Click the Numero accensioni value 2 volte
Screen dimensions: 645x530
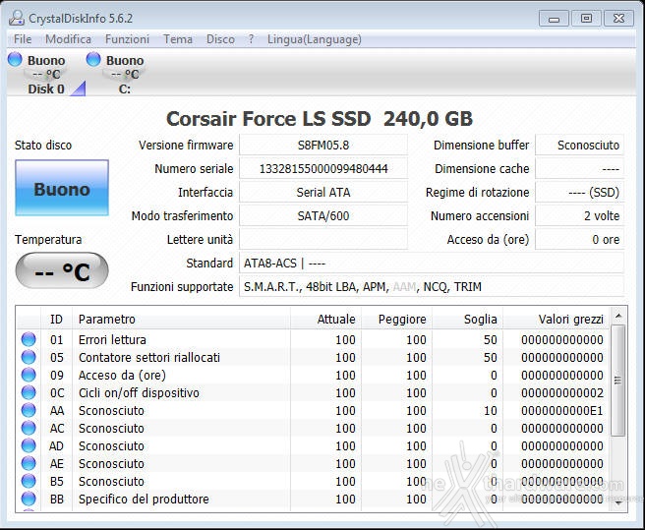coord(579,215)
